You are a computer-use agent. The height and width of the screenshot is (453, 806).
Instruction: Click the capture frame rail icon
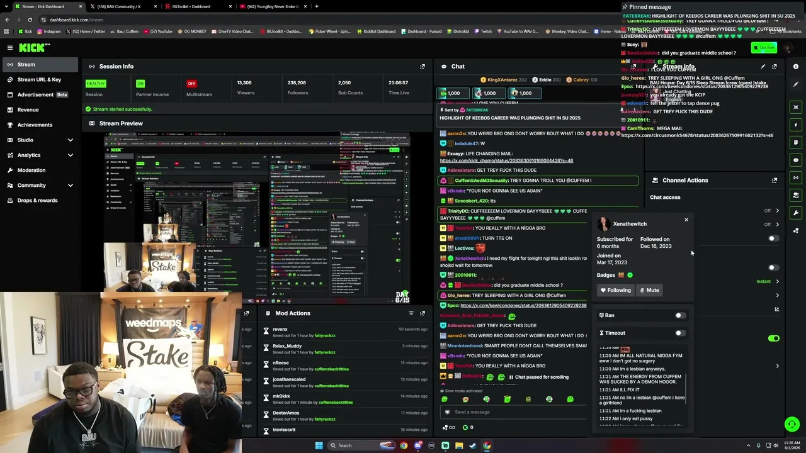point(796,107)
